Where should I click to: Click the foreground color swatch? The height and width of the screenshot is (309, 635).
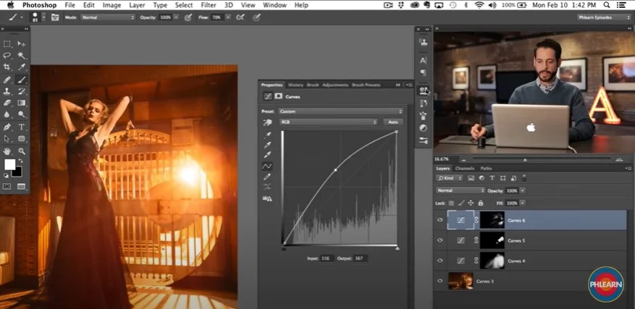[x=10, y=164]
